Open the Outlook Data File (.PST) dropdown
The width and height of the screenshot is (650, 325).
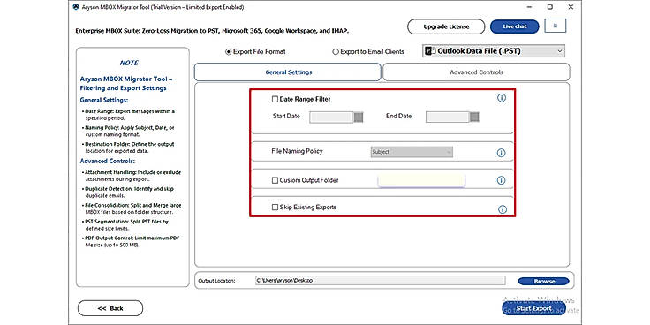point(494,51)
